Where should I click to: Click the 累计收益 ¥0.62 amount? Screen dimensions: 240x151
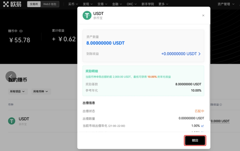click(64, 39)
